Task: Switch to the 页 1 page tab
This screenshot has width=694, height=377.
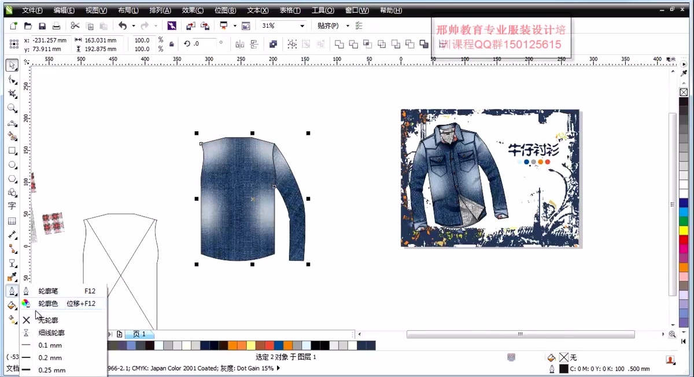Action: click(139, 334)
